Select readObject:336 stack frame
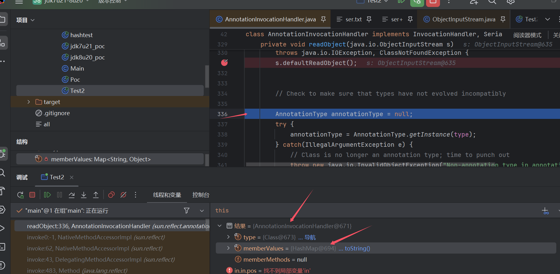Image resolution: width=560 pixels, height=274 pixels. [x=112, y=226]
